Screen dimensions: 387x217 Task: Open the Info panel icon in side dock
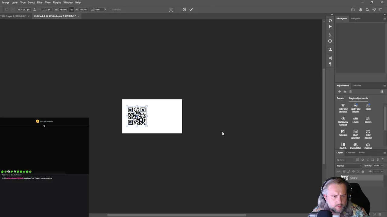(x=330, y=41)
